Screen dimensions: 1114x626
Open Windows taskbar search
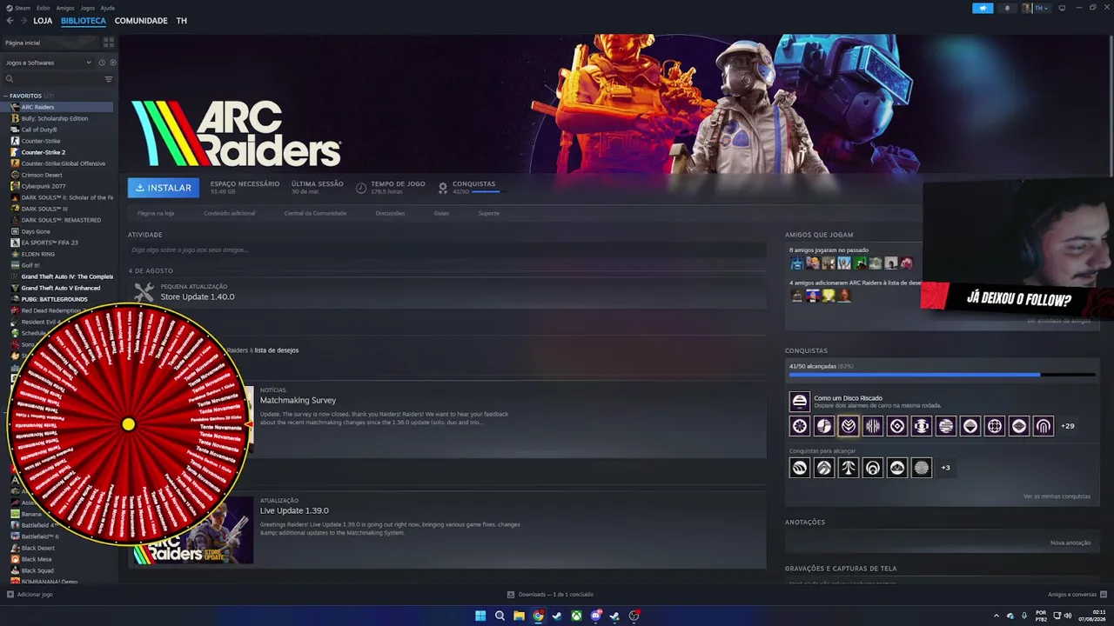[500, 616]
